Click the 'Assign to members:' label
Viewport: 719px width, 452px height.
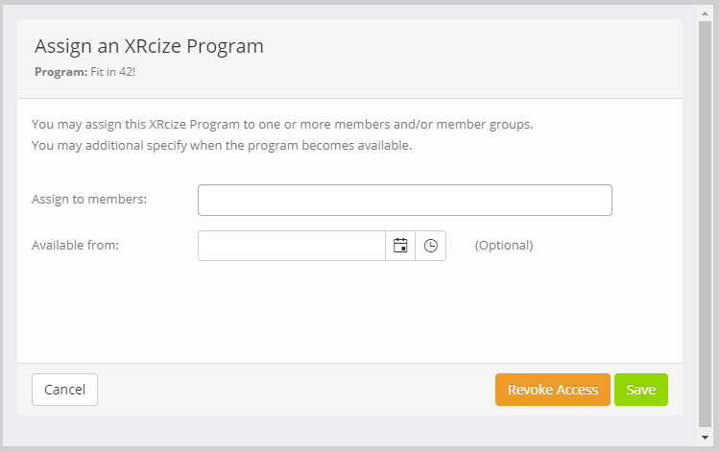tap(89, 200)
